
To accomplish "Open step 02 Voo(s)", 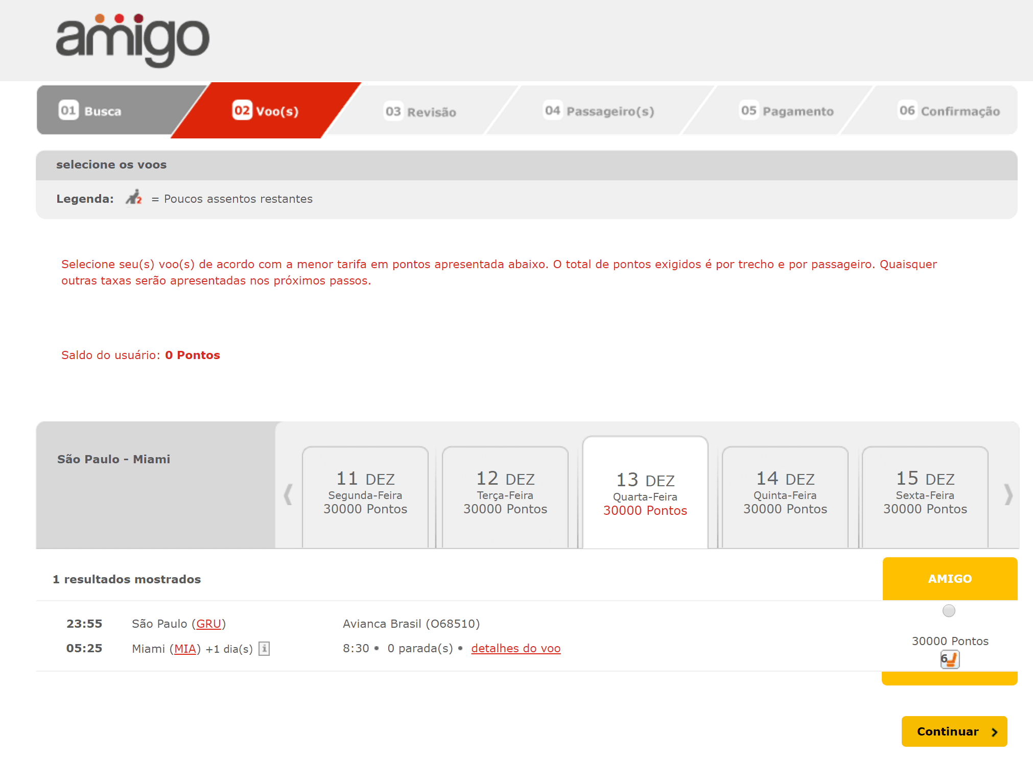I will tap(266, 110).
